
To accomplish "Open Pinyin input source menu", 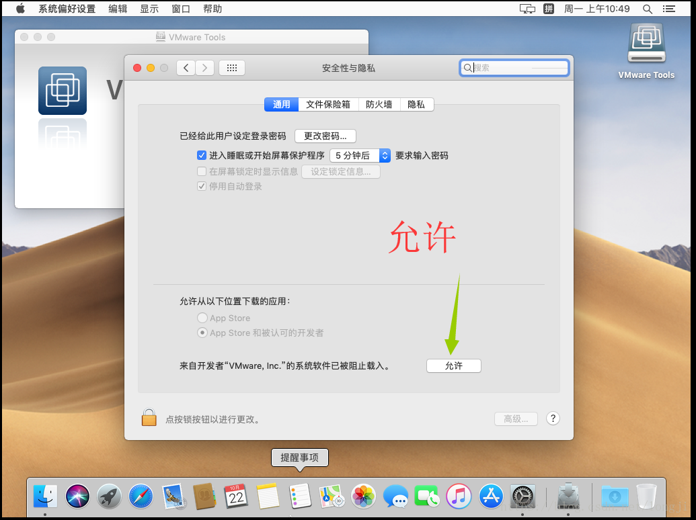I will (x=549, y=9).
